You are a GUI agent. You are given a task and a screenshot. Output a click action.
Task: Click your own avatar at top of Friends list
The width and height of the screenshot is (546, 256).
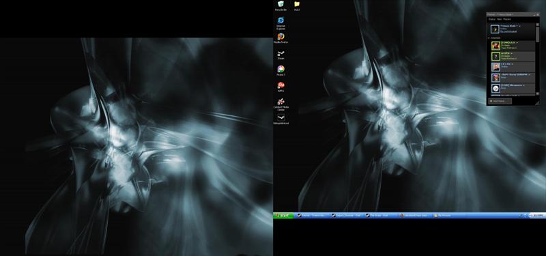point(495,29)
